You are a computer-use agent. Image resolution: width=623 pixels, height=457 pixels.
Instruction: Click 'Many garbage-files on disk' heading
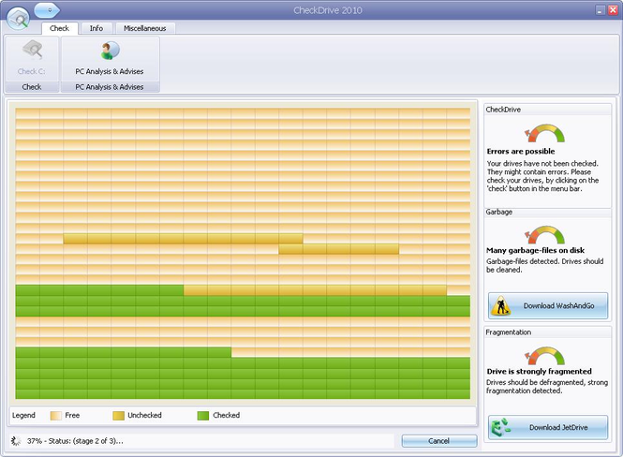535,250
